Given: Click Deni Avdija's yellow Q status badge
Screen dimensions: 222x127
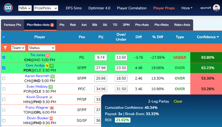Looking at the screenshot, I should [x=47, y=66].
